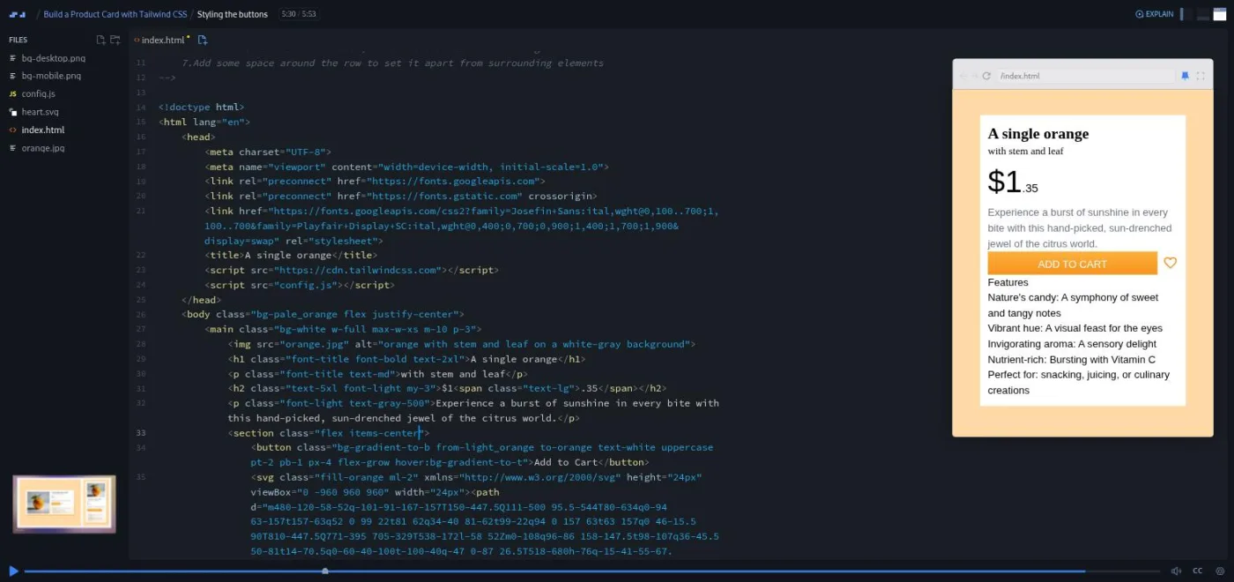
Task: Open config.js file
Action: click(38, 93)
